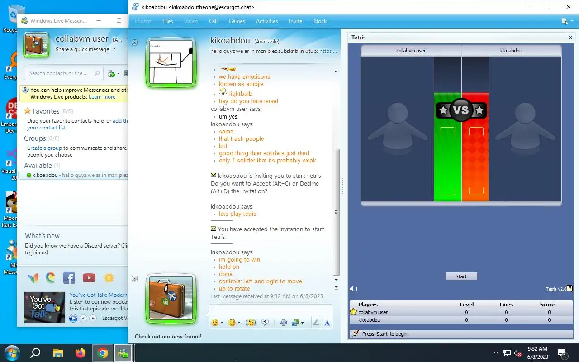
Task: Collapse kikoabdou's display picture
Action: 134,43
